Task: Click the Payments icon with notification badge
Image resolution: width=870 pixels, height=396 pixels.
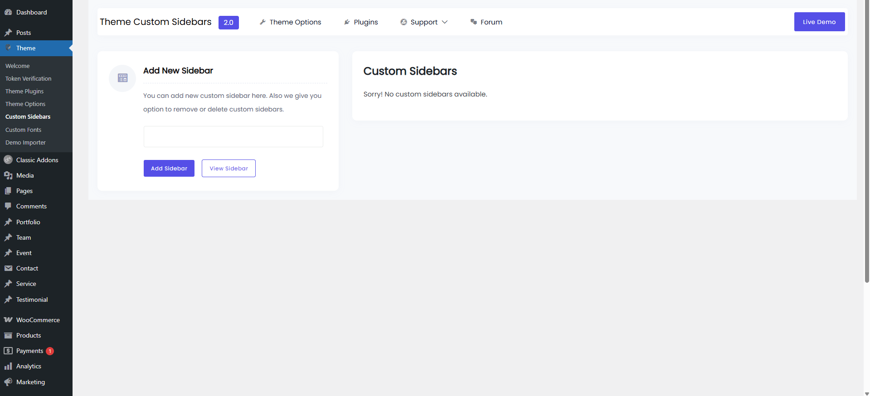Action: click(x=8, y=351)
